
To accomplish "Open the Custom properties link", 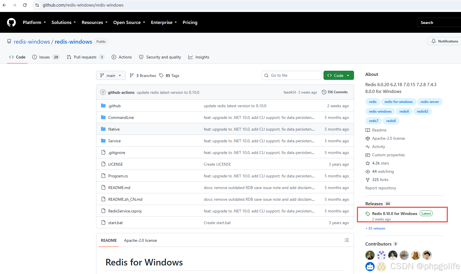I will tap(388, 155).
